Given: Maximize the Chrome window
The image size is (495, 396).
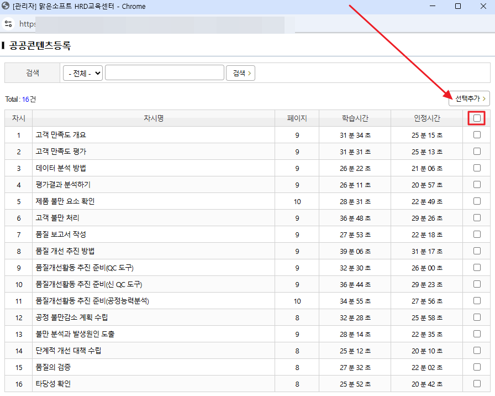Looking at the screenshot, I should pos(458,6).
